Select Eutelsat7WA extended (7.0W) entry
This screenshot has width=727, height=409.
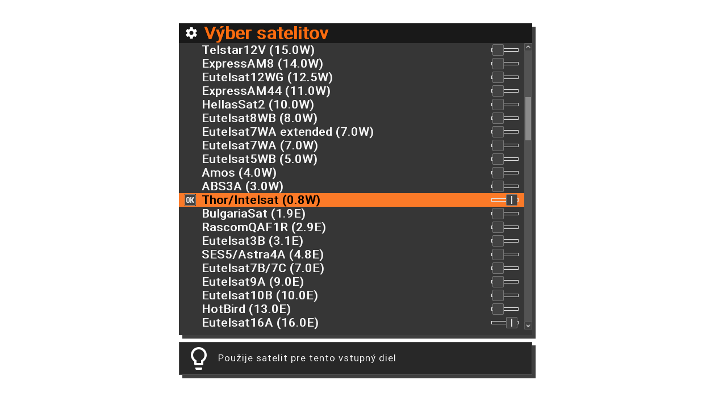pos(287,132)
